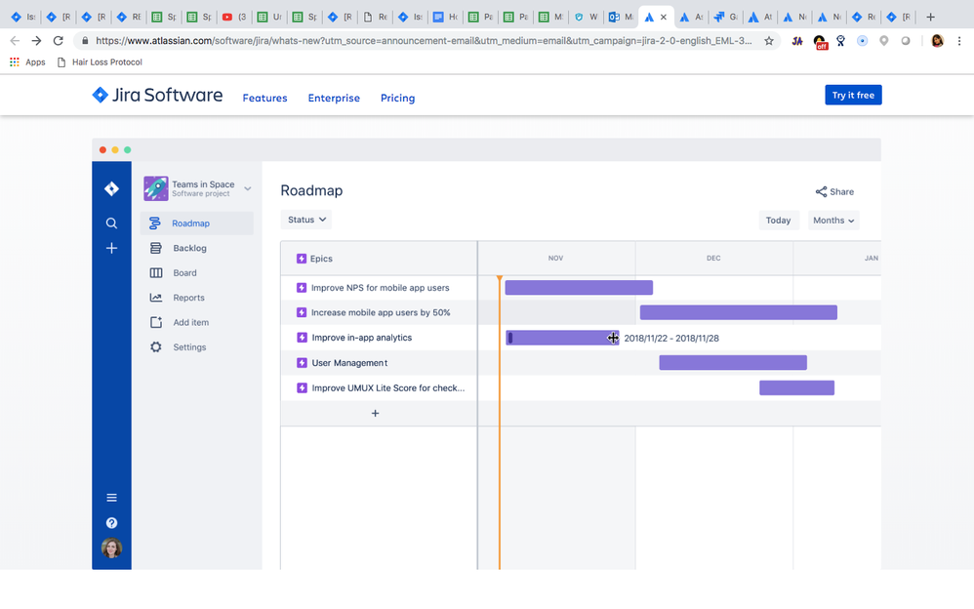Click the epic icon for User Management
Viewport: 974px width, 609px height.
pos(302,363)
